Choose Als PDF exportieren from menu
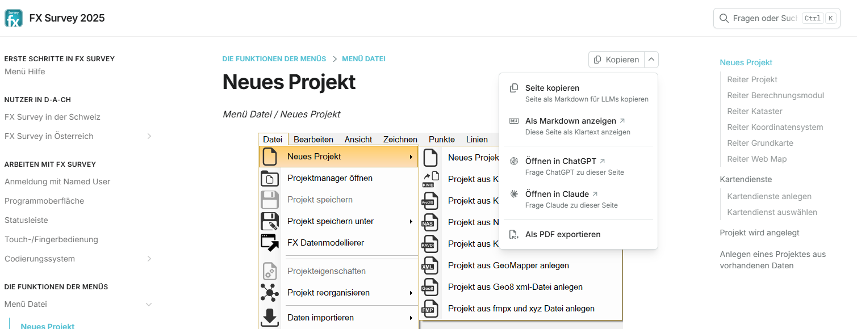Screen dimensions: 857x329 (562, 234)
